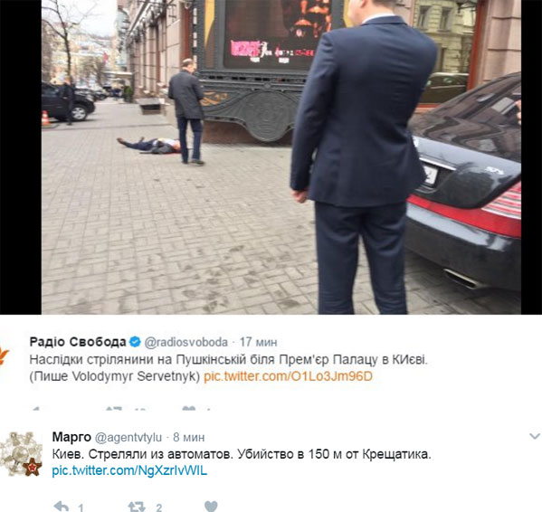Image resolution: width=542 pixels, height=512 pixels.
Task: Click the Радіо Свобода tweet text
Action: pos(229,368)
